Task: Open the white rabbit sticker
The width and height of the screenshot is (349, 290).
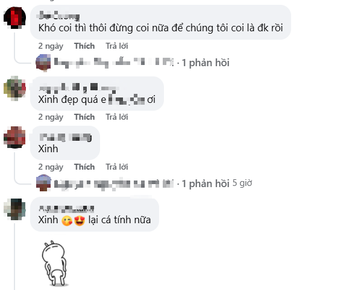Action: (55, 263)
